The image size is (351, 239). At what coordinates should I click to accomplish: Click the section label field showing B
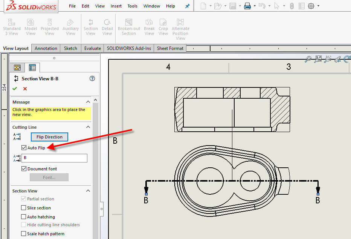pyautogui.click(x=55, y=158)
